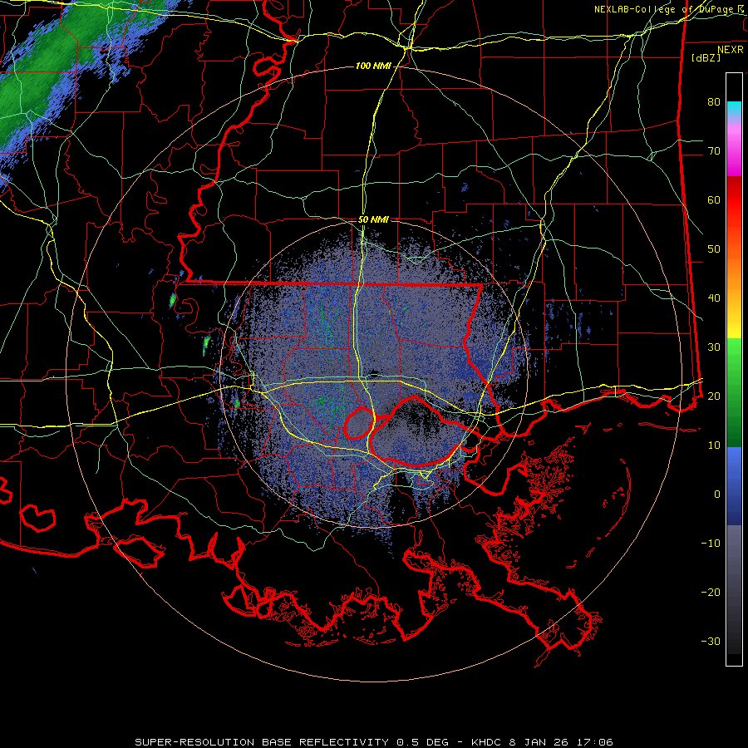The image size is (748, 748).
Task: Click the Super-Resolution Base Reflectivity caption
Action: pos(374,742)
